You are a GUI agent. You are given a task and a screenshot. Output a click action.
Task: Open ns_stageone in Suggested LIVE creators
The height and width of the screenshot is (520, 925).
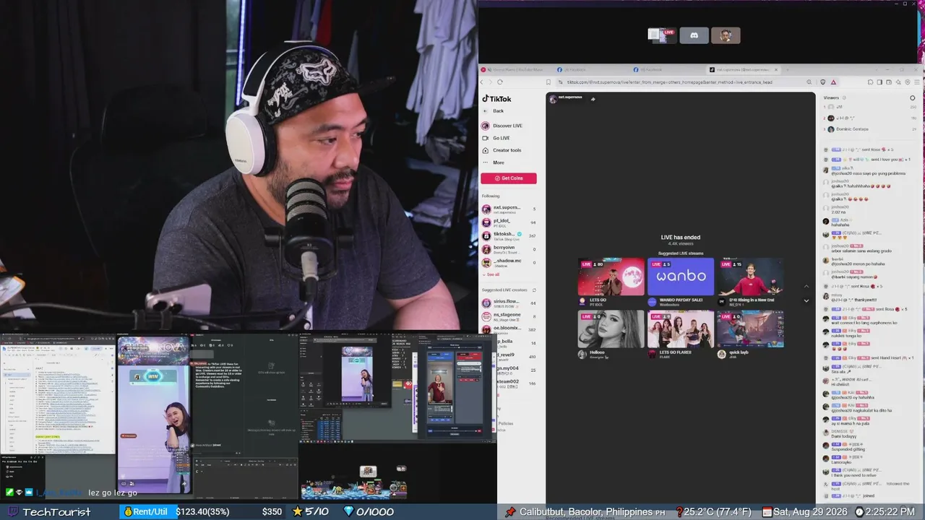[x=509, y=316]
